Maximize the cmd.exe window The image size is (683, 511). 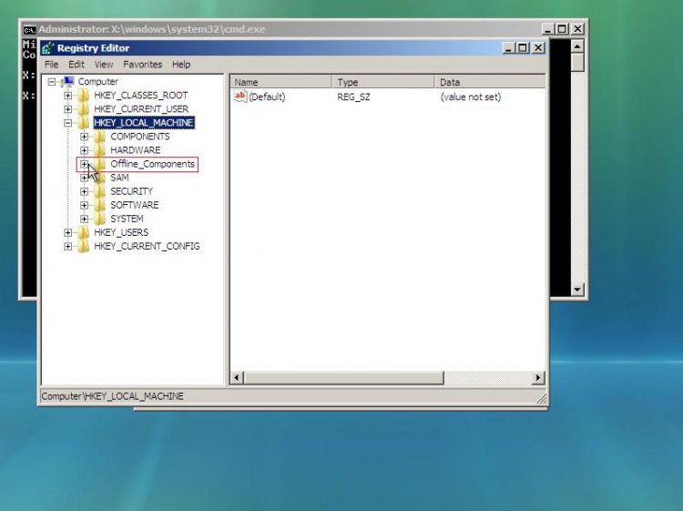coord(562,29)
